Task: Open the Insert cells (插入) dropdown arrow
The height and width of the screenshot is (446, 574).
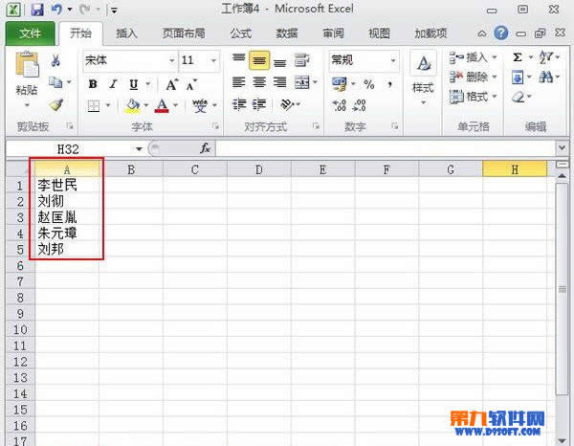Action: point(495,57)
